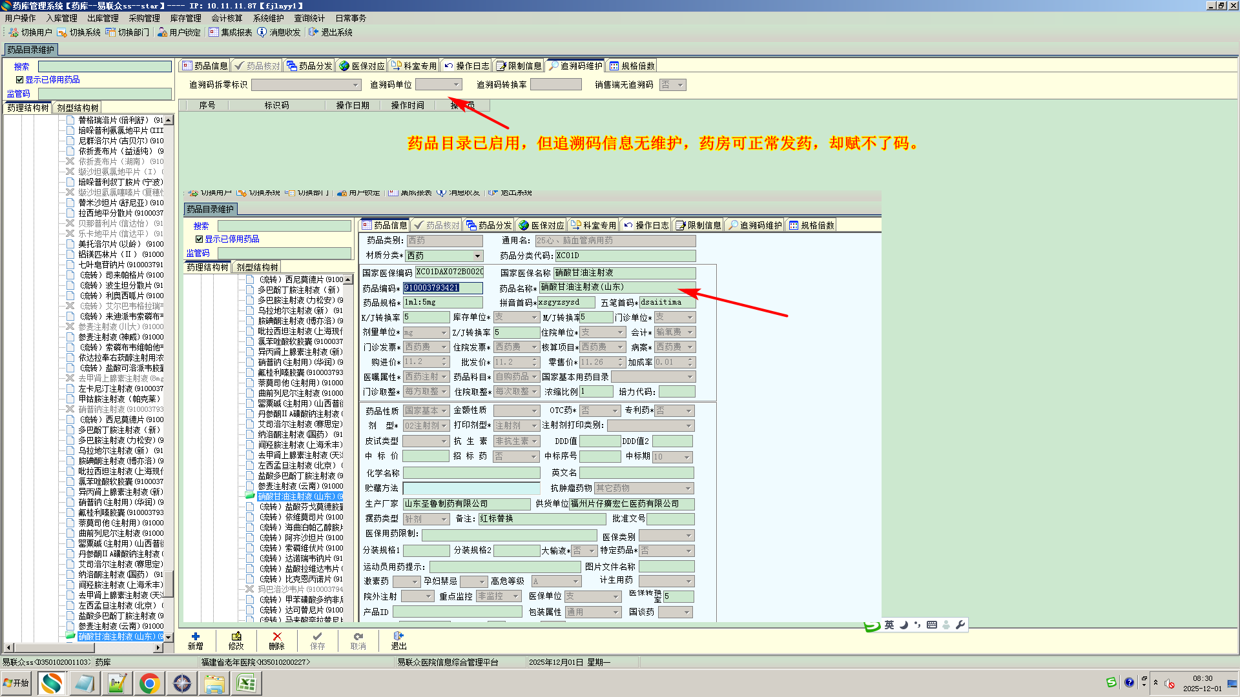
Task: Open 集成报表 integrated reports from the toolbar
Action: [x=214, y=32]
